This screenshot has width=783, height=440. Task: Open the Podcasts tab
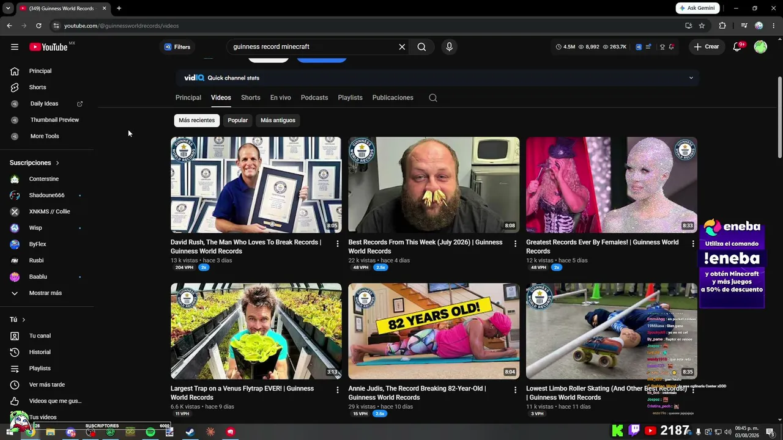[x=314, y=98]
